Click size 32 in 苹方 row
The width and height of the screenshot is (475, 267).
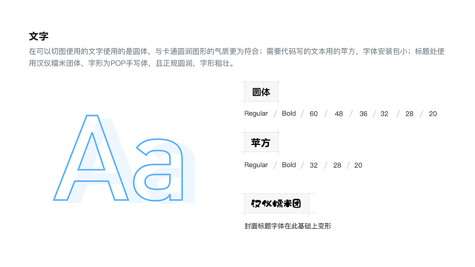coord(314,165)
